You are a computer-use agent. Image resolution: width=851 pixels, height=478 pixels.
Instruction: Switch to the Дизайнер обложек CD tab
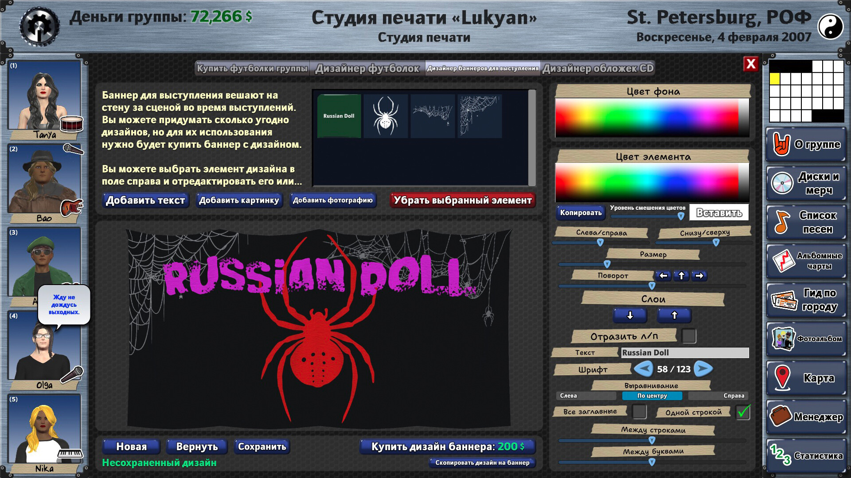[599, 69]
